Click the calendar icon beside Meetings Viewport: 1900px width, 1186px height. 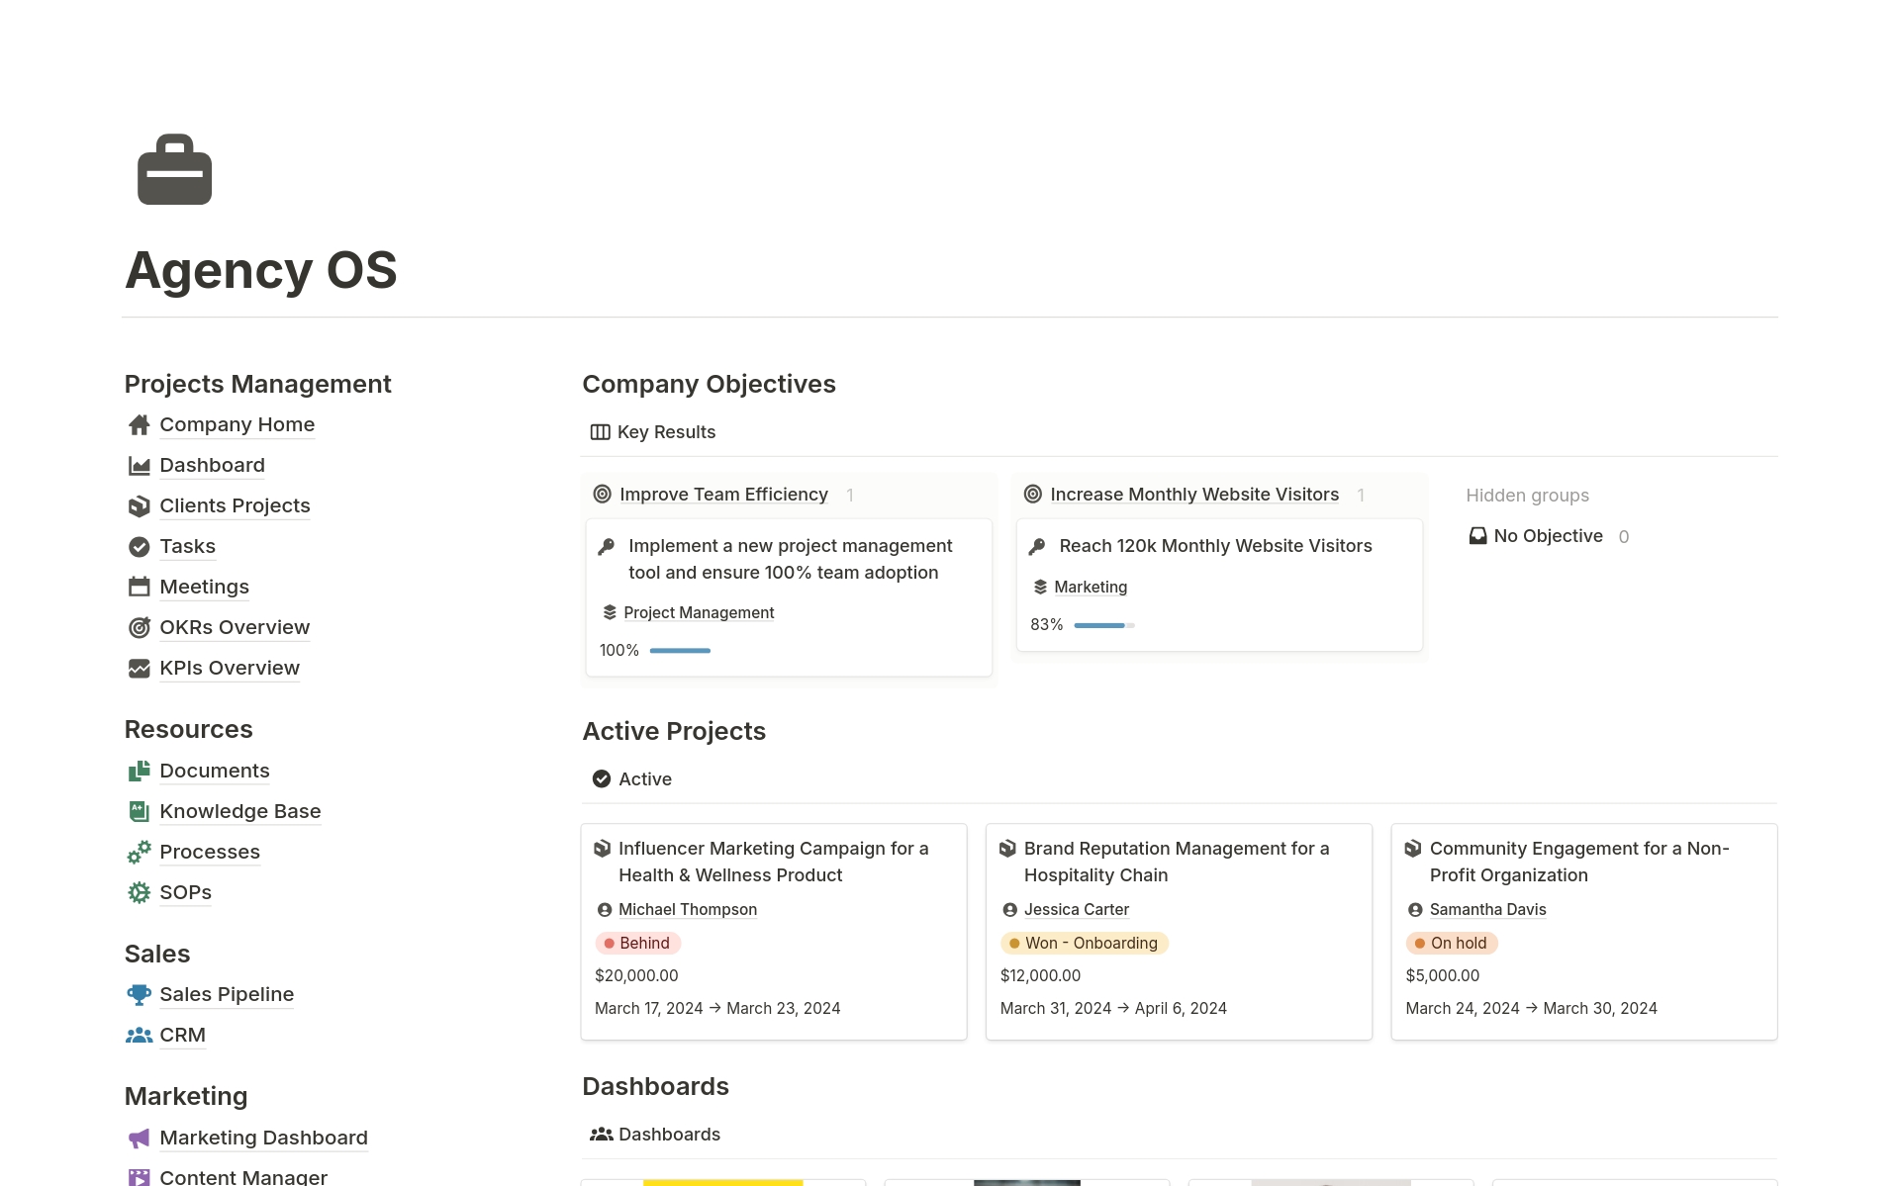(140, 587)
